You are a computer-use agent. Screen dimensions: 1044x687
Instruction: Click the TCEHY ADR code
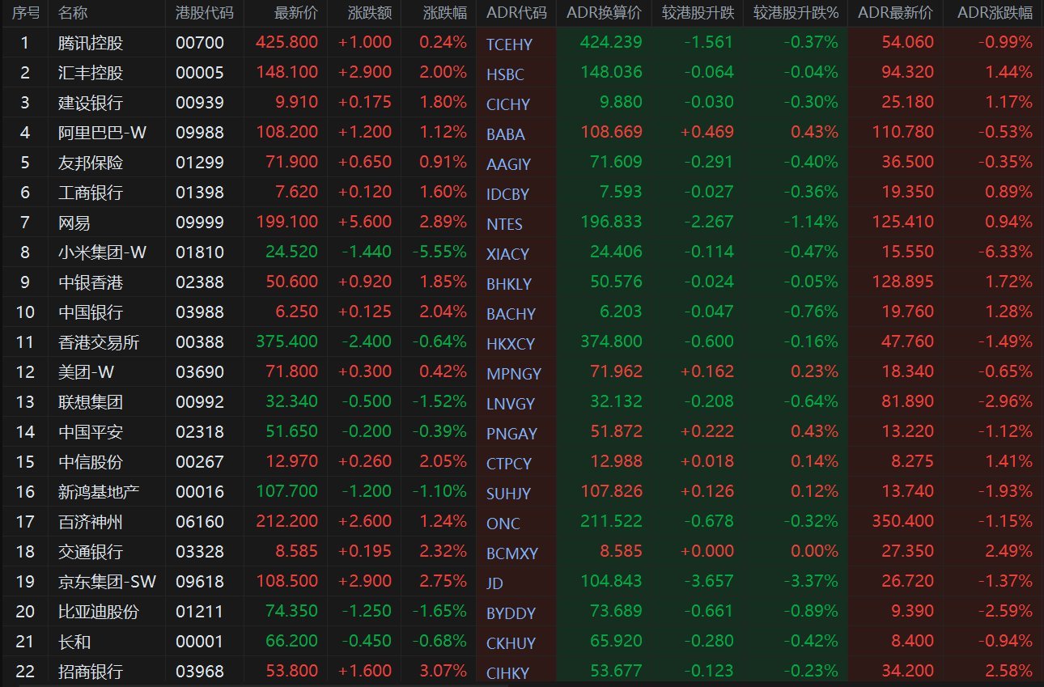coord(509,45)
